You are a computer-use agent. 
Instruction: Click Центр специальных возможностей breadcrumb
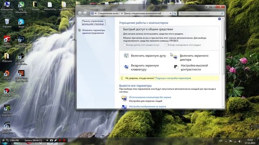tap(142, 13)
